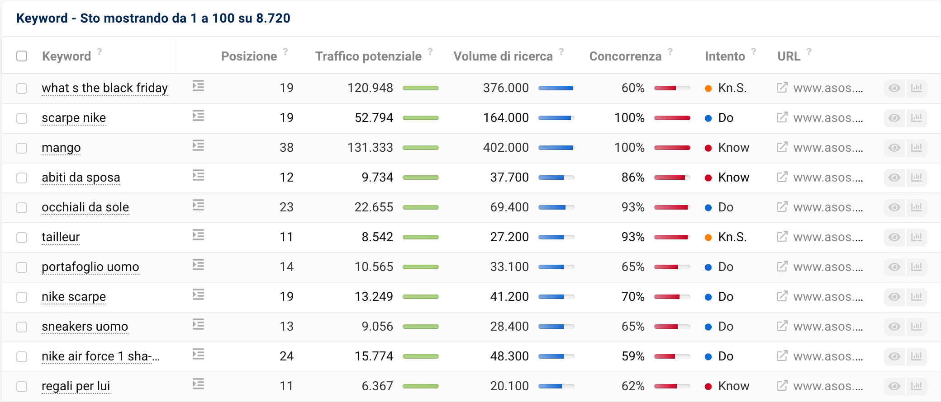Open history chart icon for 'tailleur' row
941x402 pixels.
(x=917, y=237)
